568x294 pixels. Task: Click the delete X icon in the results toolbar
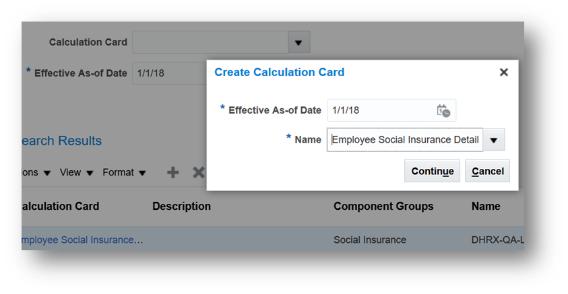198,173
